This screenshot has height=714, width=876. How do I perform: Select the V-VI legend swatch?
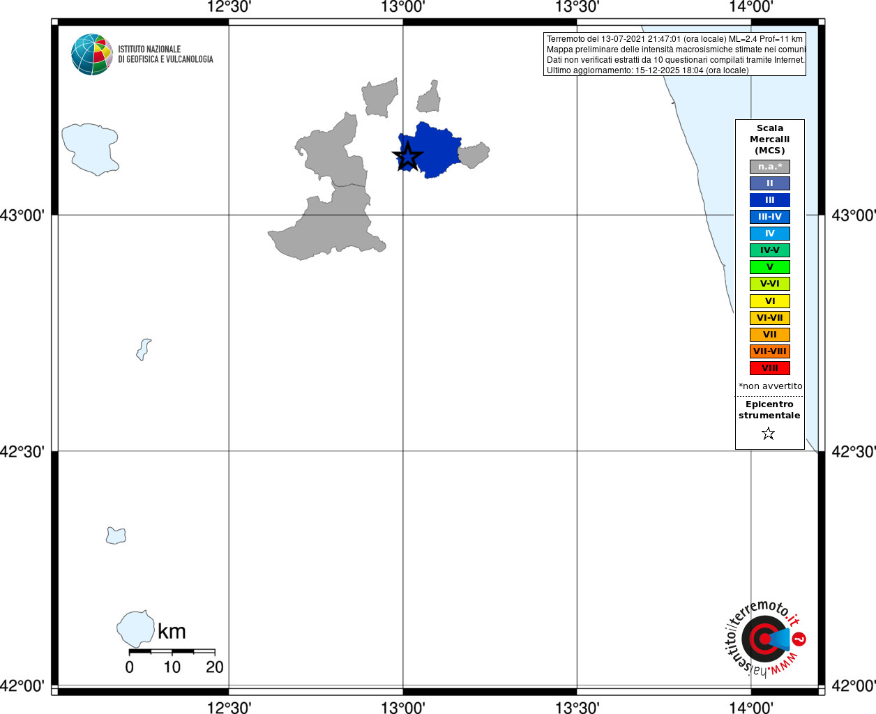tap(770, 284)
